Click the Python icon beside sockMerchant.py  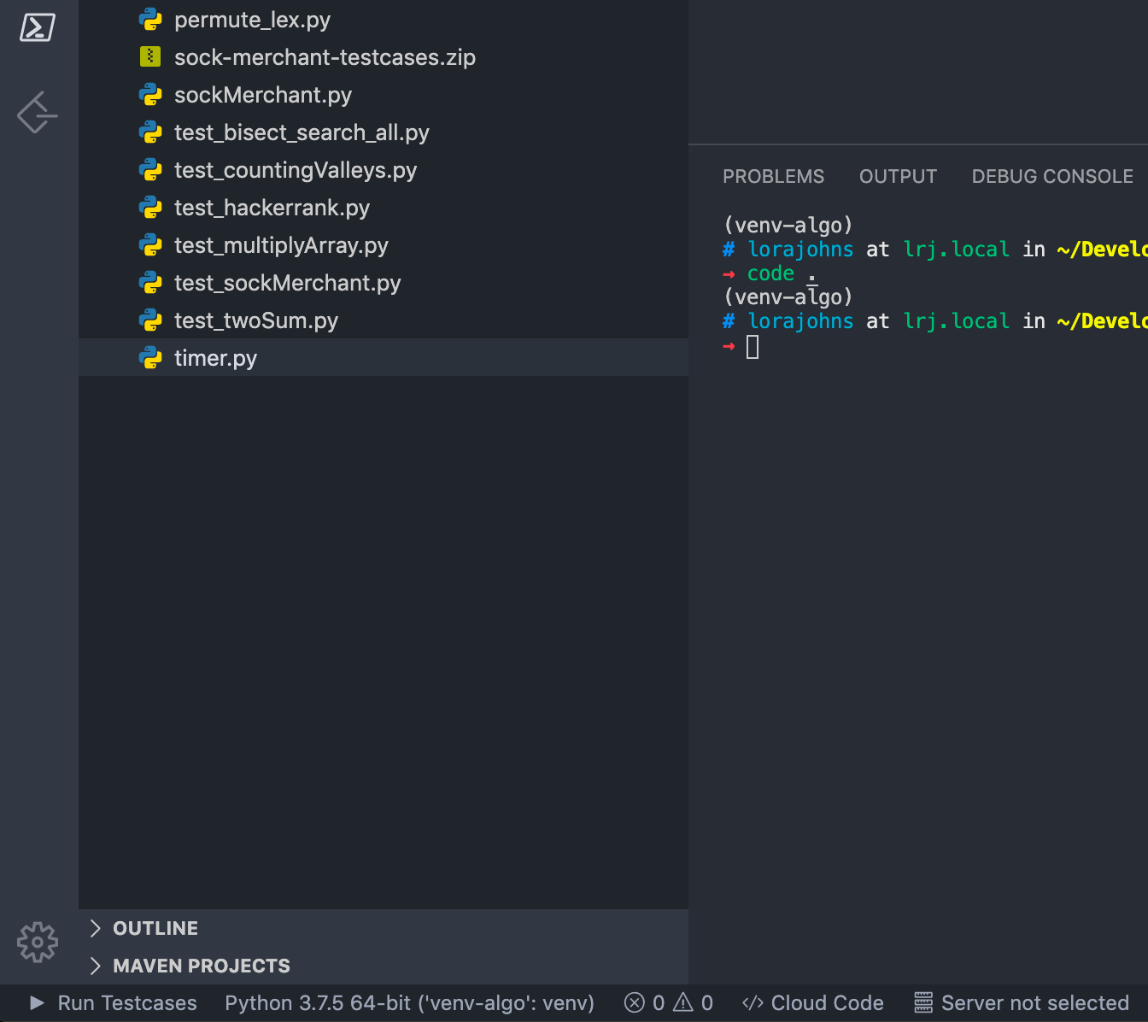click(x=150, y=95)
